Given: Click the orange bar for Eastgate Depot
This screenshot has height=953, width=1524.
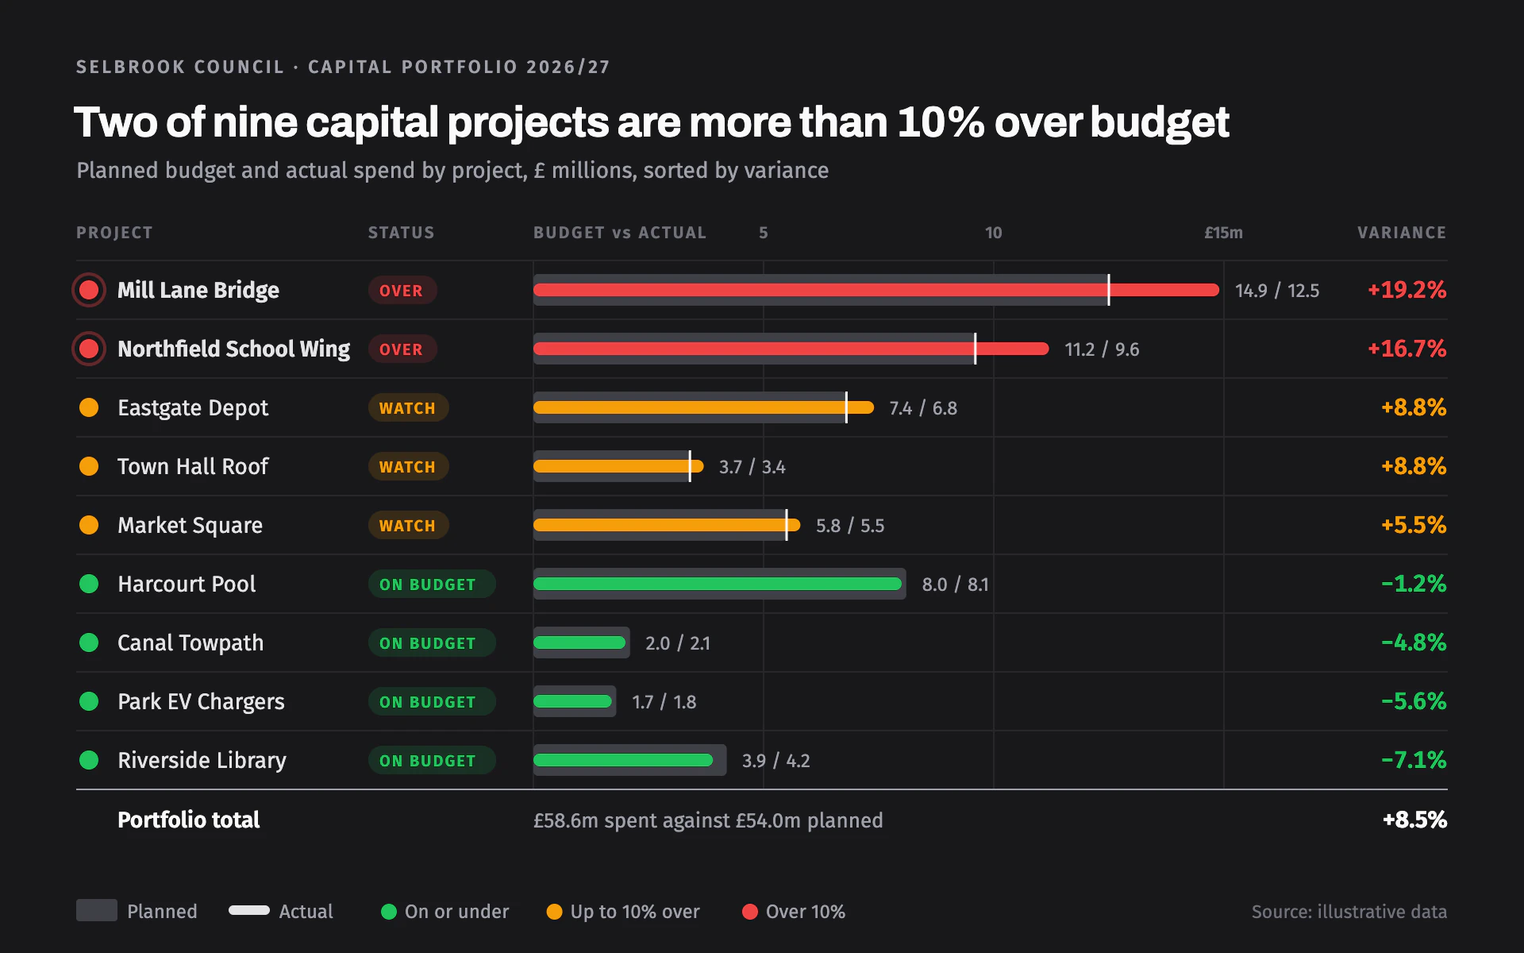Looking at the screenshot, I should point(703,407).
